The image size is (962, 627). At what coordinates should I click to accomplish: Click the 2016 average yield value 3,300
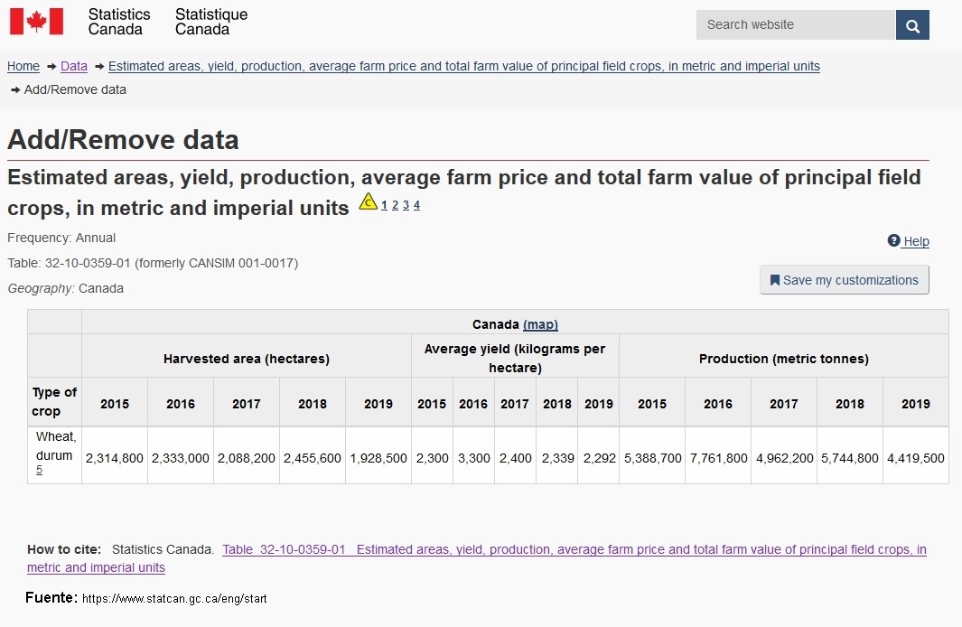473,458
